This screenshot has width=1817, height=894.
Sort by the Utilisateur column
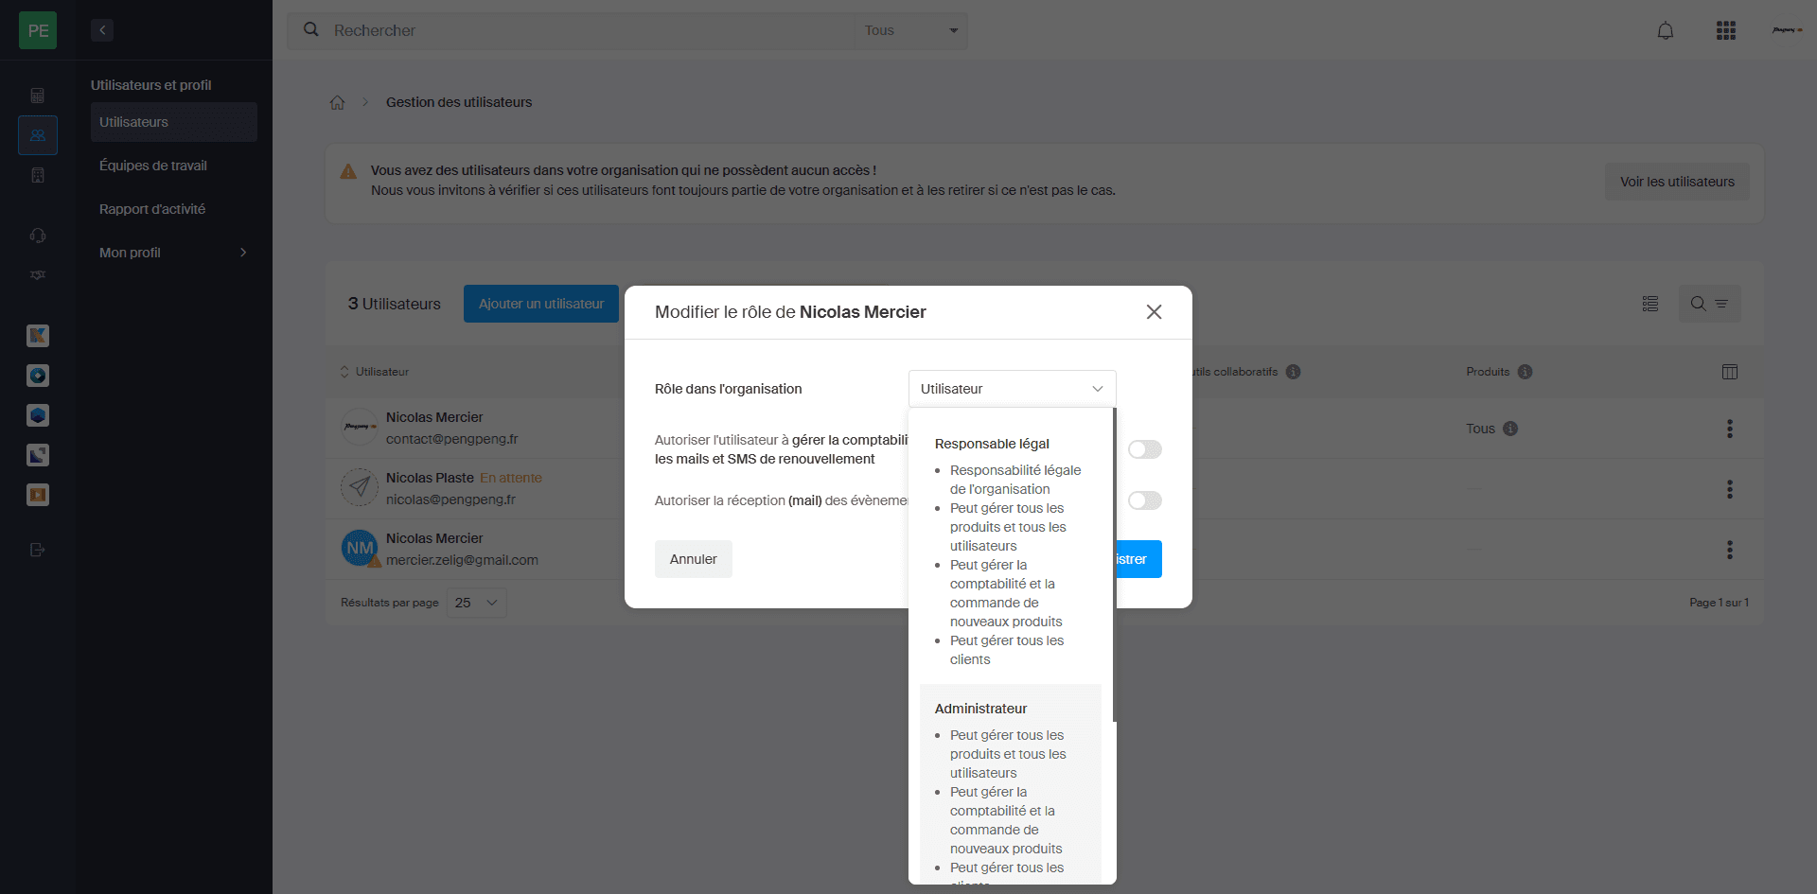point(375,372)
